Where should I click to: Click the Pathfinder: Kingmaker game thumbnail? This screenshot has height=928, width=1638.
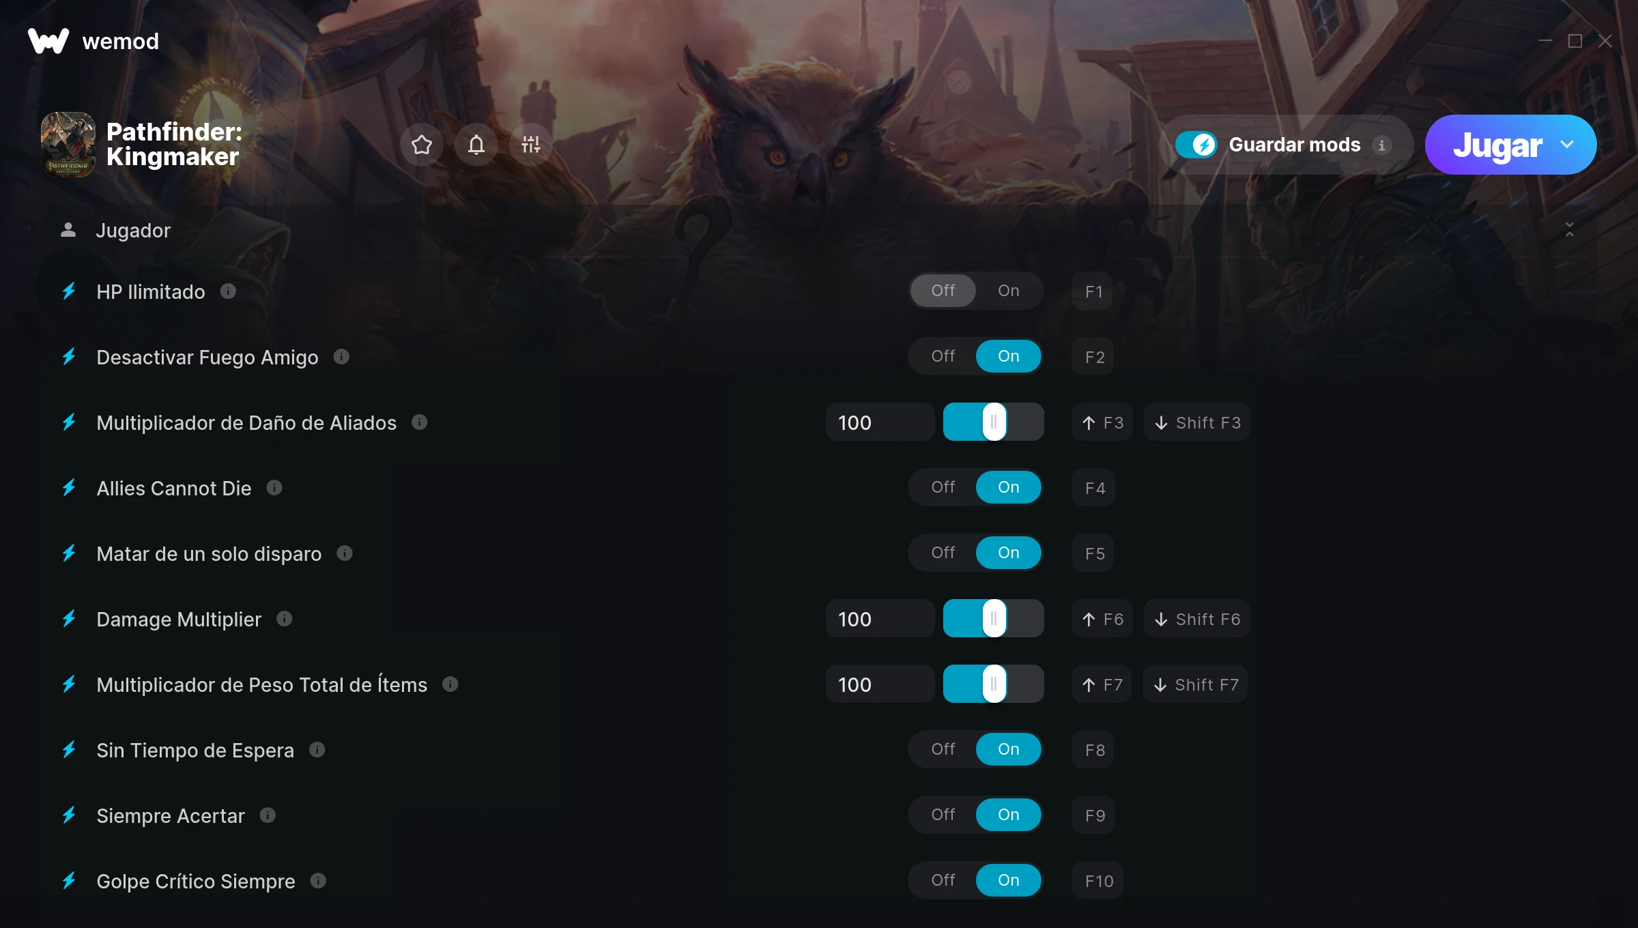point(68,145)
